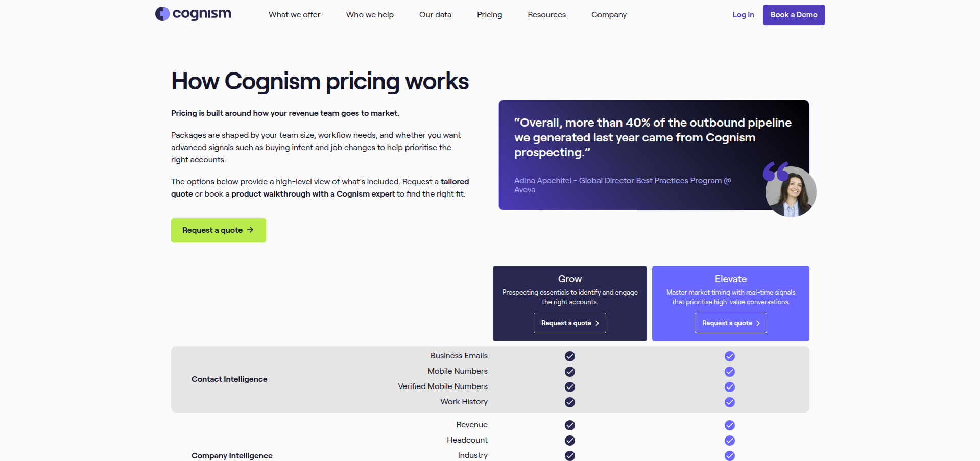This screenshot has height=461, width=980.
Task: Click the Mobile Numbers checkmark under Elevate
Action: click(x=729, y=372)
